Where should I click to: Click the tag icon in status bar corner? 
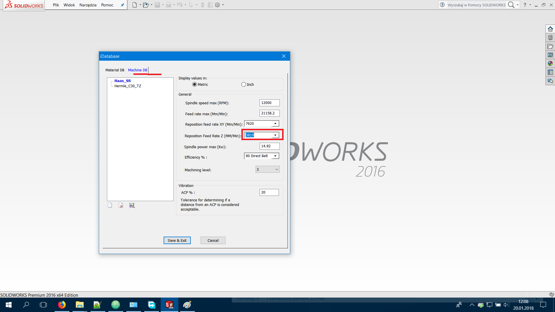click(552, 295)
